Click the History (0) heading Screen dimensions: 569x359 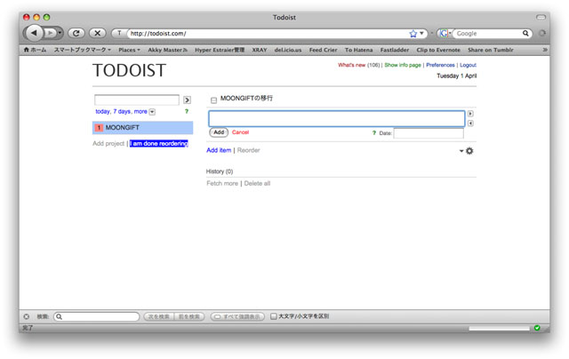[220, 172]
